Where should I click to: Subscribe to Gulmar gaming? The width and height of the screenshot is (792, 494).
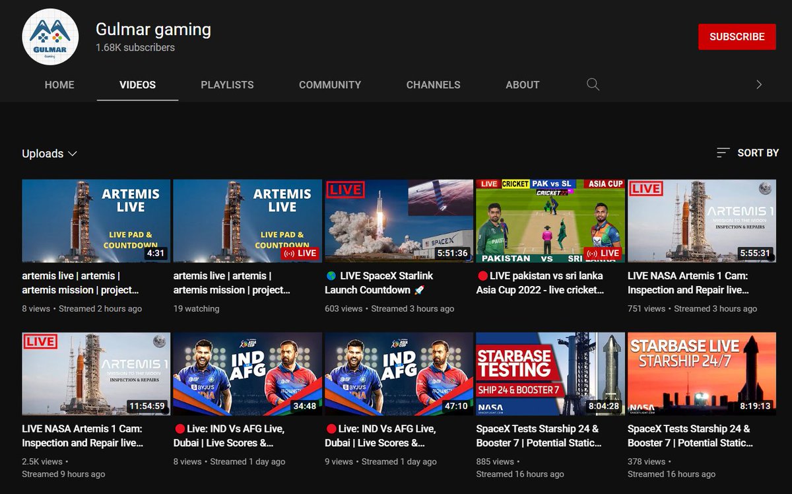click(737, 37)
